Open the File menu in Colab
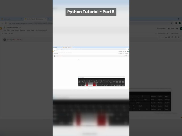 pos(5,30)
